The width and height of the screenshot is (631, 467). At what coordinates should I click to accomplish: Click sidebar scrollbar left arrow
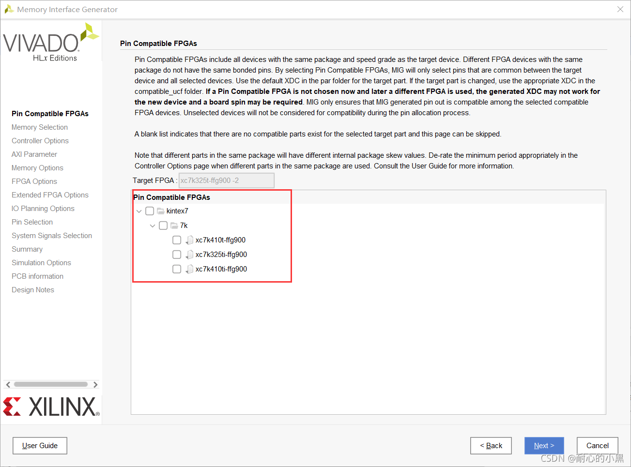tap(8, 385)
